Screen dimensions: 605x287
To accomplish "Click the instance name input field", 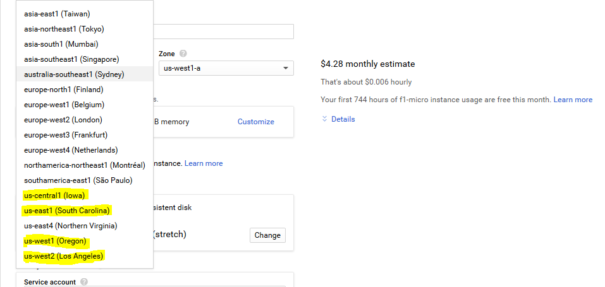I will tap(224, 32).
